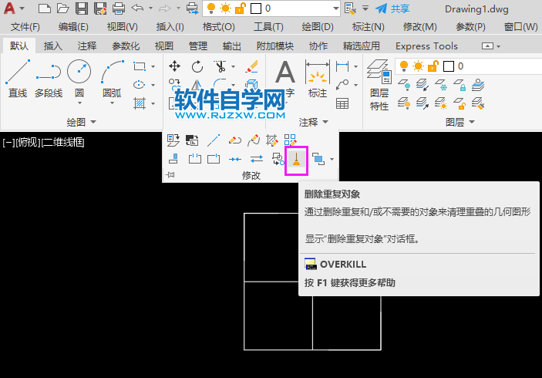Open the Bring to Front draw order dropdown arrow
This screenshot has height=378, width=542.
(x=332, y=160)
